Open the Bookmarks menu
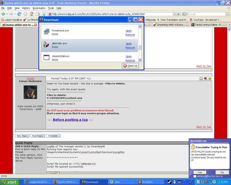The width and height of the screenshot is (231, 185). [x=39, y=8]
